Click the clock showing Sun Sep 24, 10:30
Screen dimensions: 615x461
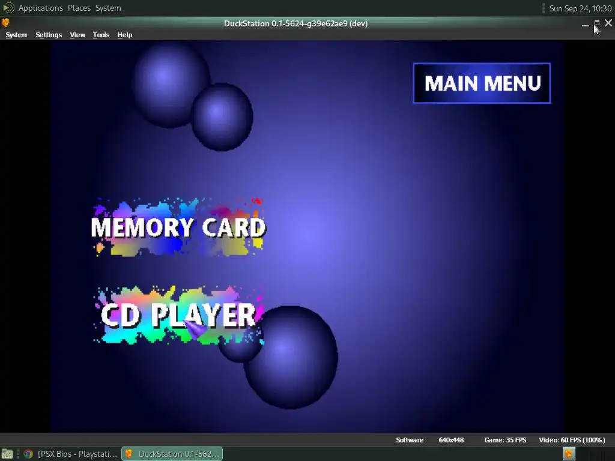[580, 8]
